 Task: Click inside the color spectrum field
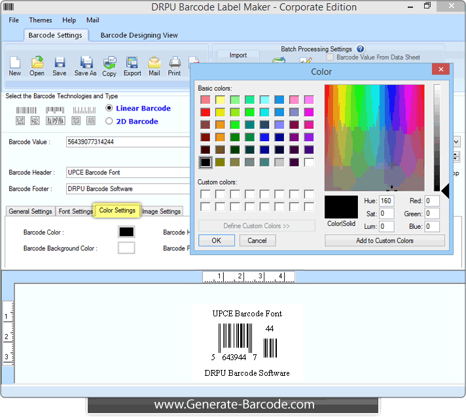374,138
